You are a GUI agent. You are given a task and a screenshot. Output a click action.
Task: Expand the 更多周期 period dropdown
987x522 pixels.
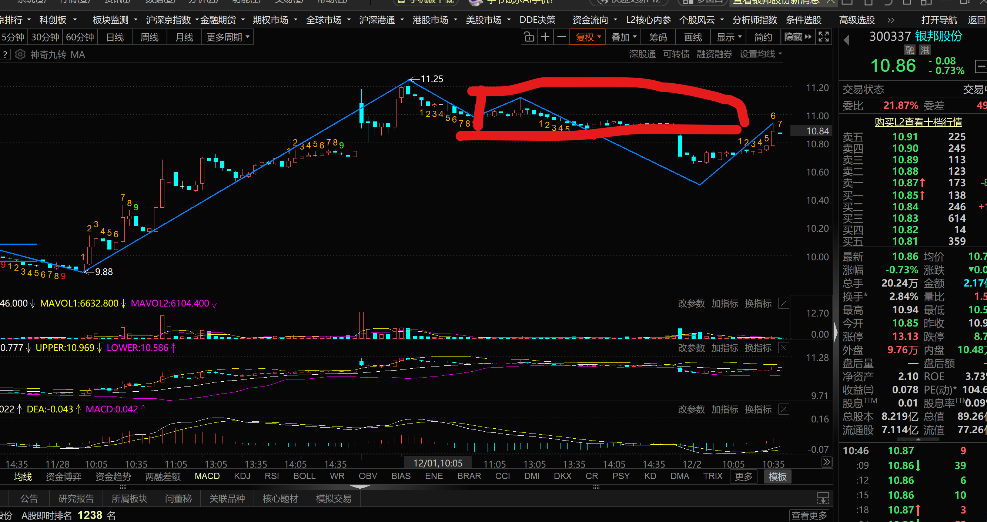[x=228, y=37]
